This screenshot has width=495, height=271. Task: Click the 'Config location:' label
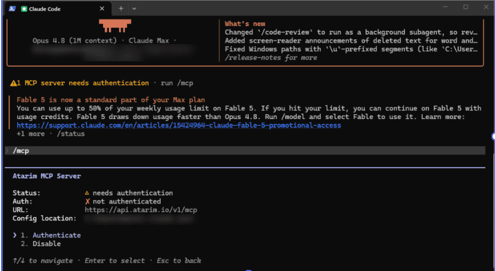45,219
